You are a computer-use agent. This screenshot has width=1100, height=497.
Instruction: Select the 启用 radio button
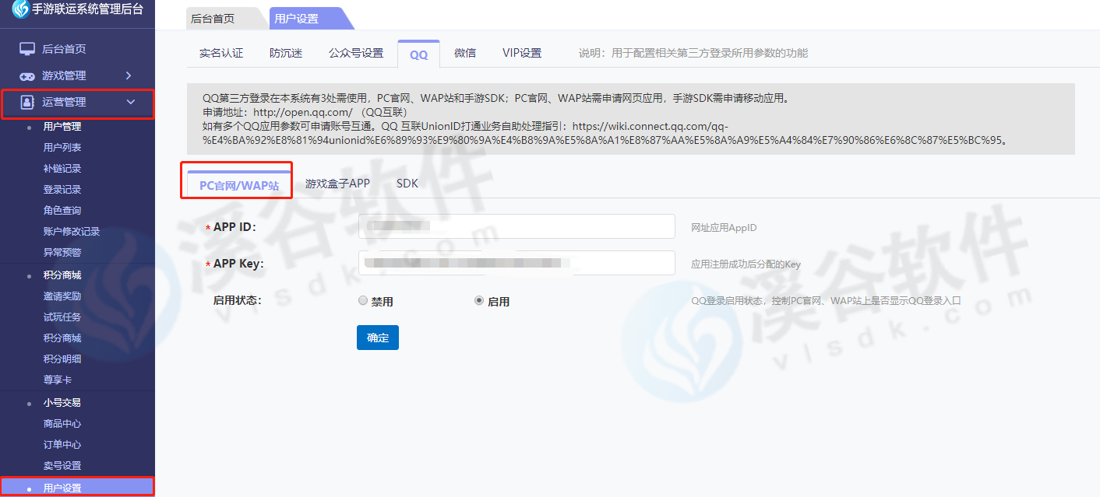(479, 301)
